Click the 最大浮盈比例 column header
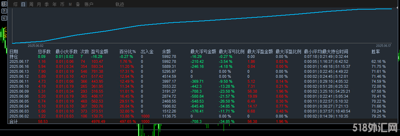The image size is (400, 136). pos(289,51)
